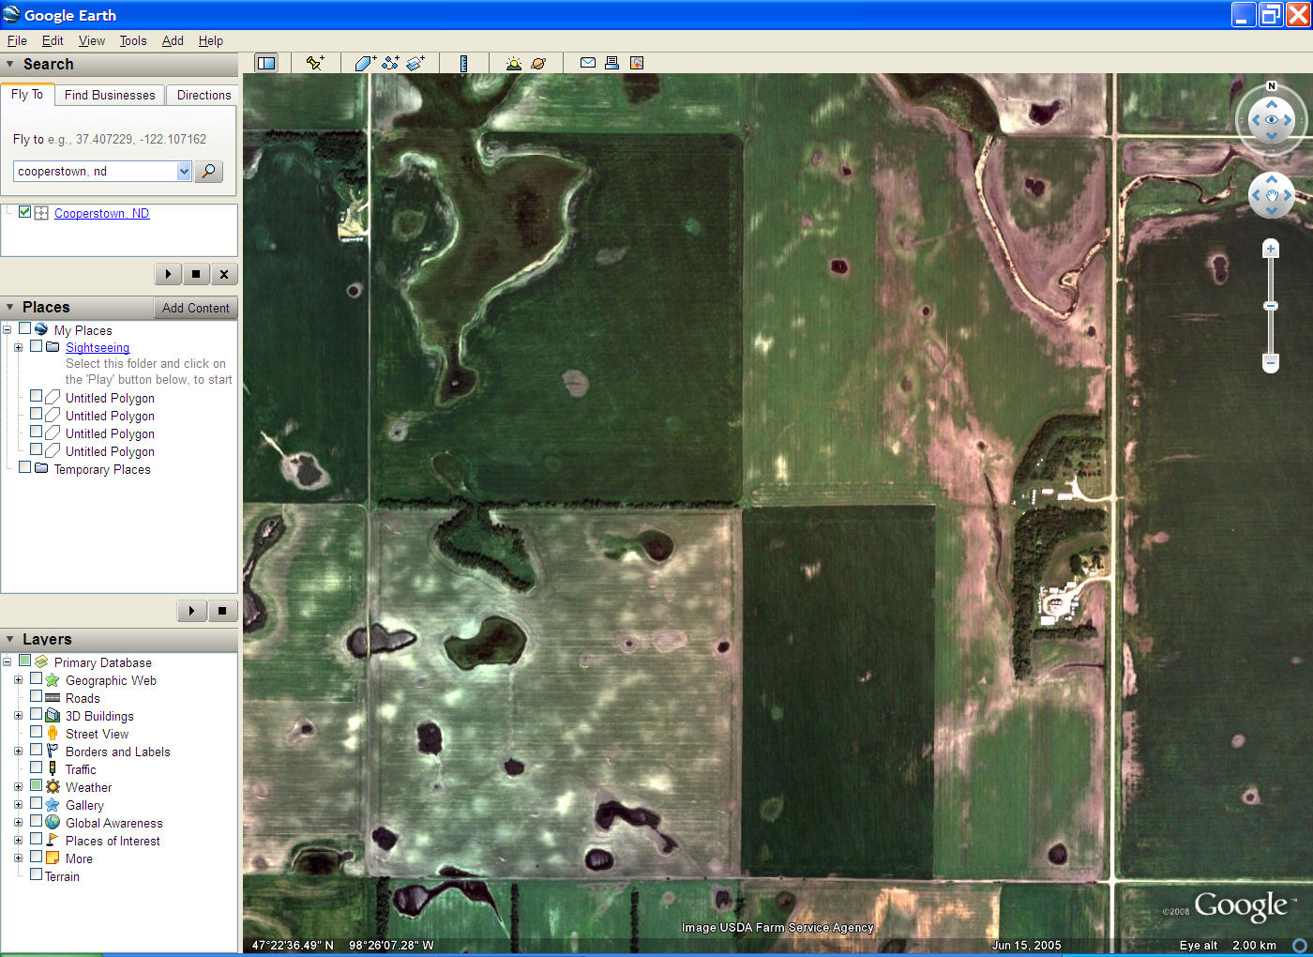
Task: Expand the Geographic Web layer
Action: 18,680
